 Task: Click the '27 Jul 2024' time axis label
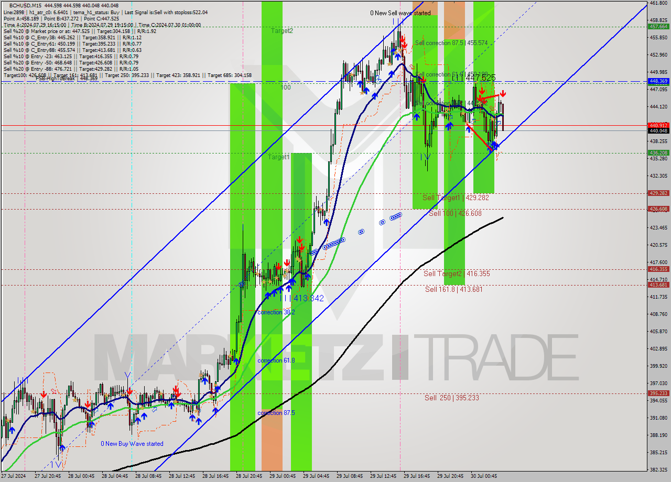(x=13, y=477)
